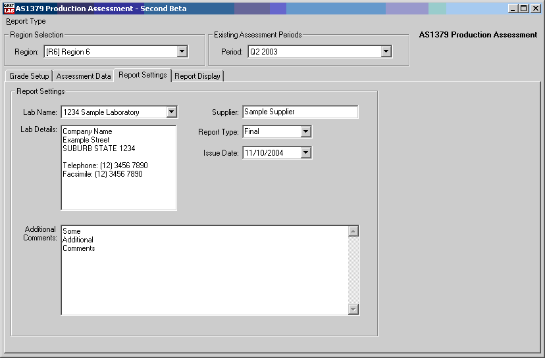Click the Additional Comments scrollbar track

(x=353, y=270)
